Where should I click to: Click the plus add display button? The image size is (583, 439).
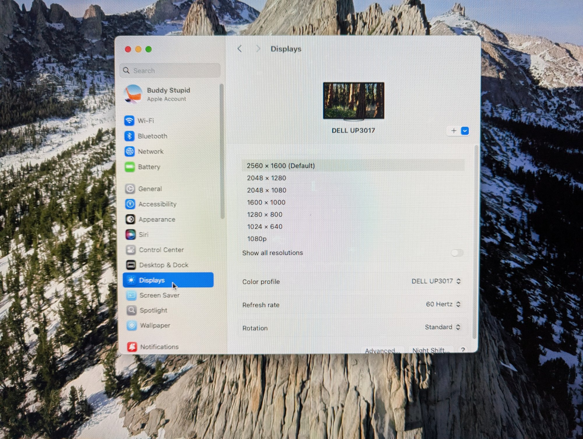tap(454, 131)
